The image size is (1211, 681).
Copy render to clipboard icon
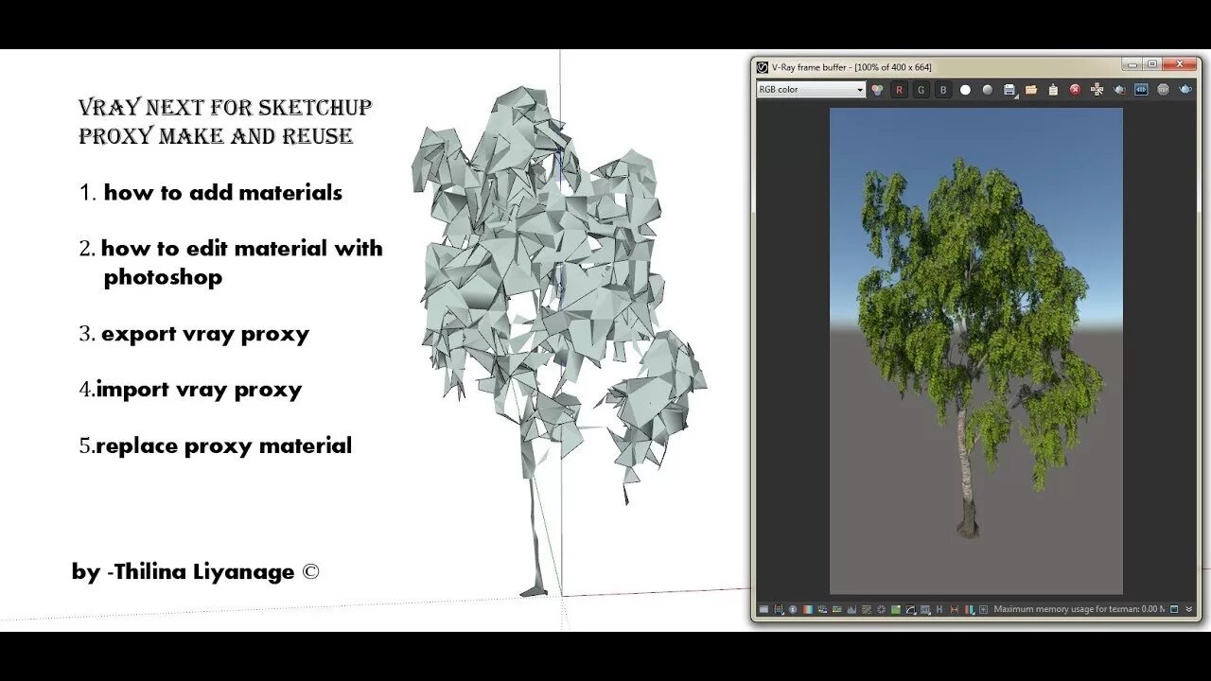[1053, 90]
